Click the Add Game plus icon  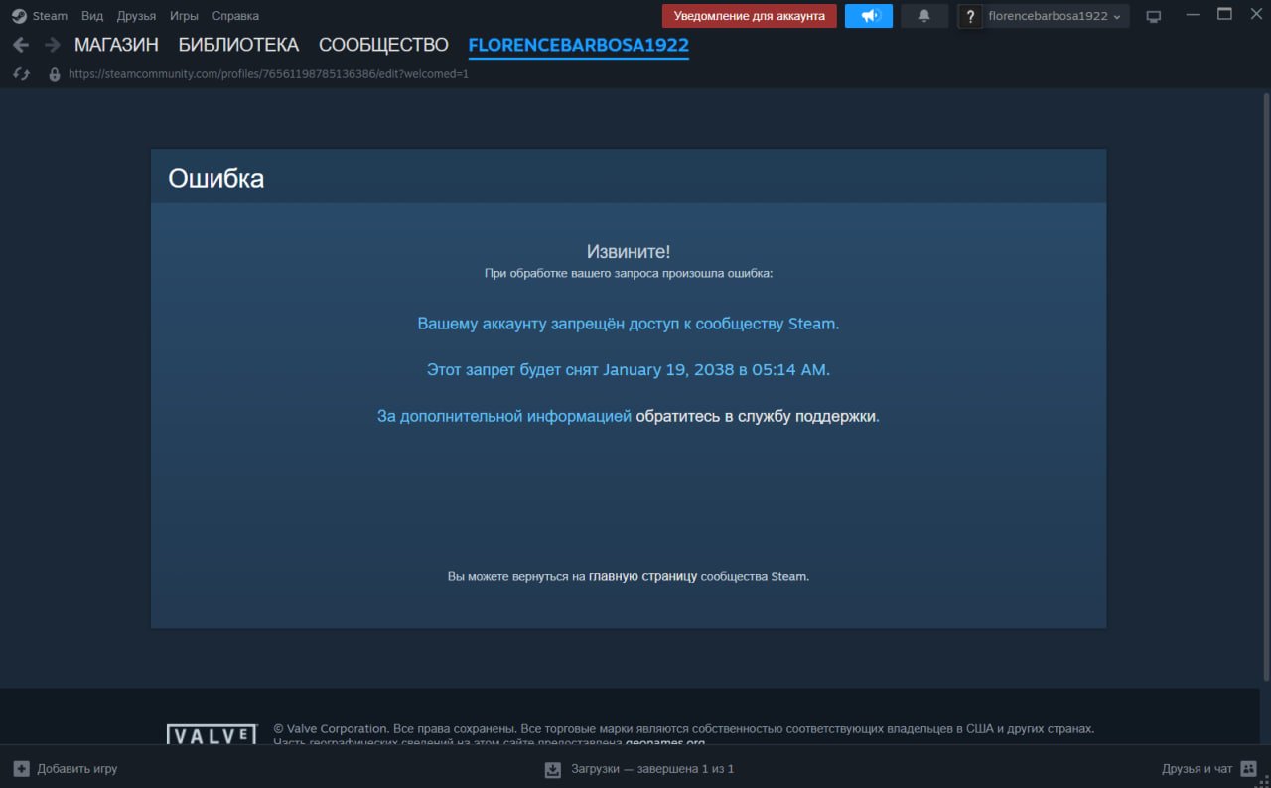(21, 769)
